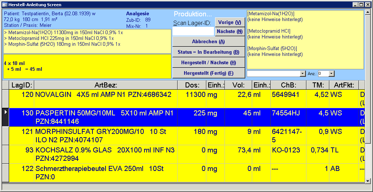Set Status = In Bearbeitung (B)
This screenshot has height=192, width=373.
pos(209,52)
